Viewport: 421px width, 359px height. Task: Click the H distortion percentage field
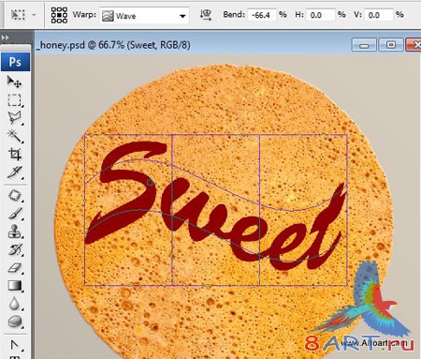coord(320,15)
